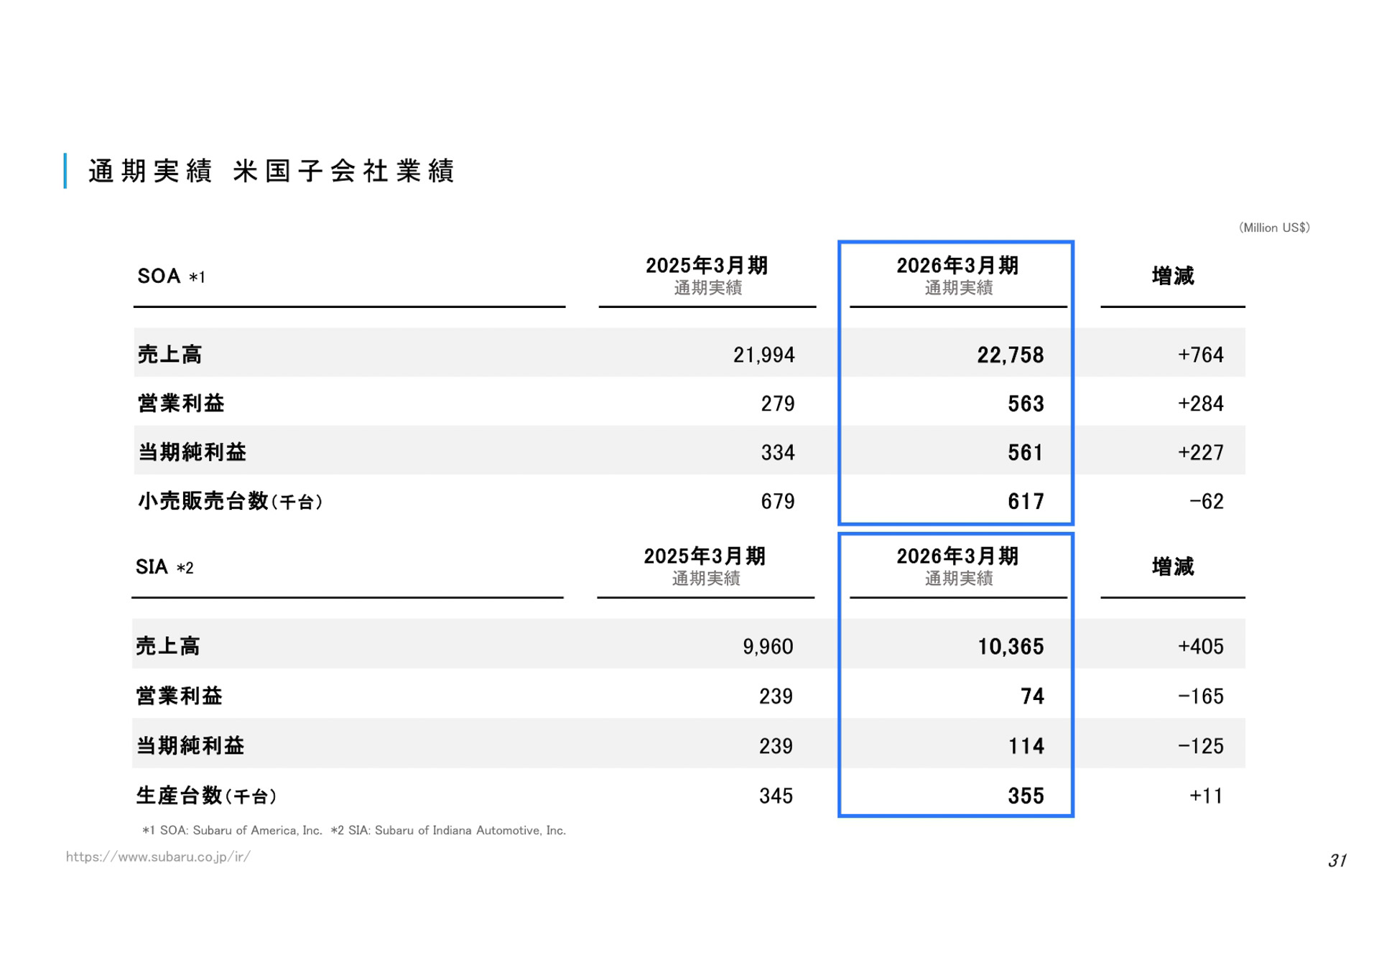Click the change value −165
1379x975 pixels.
(x=1201, y=696)
